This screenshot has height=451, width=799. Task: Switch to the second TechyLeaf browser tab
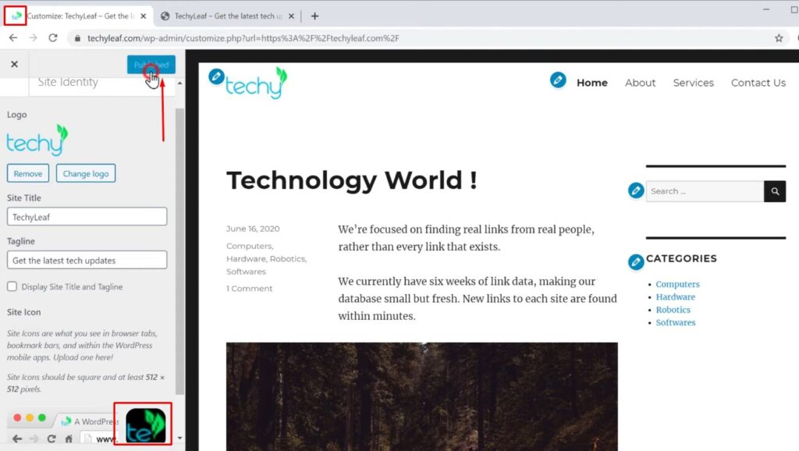(x=226, y=16)
